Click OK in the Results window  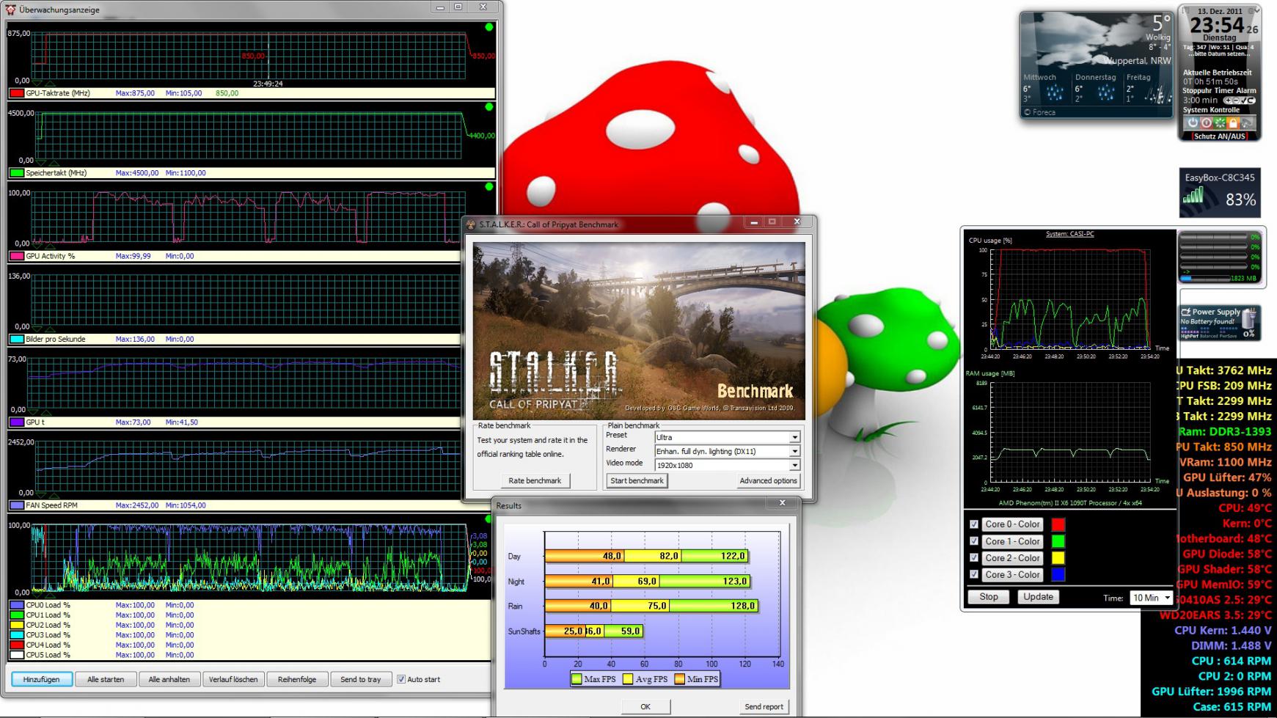645,706
